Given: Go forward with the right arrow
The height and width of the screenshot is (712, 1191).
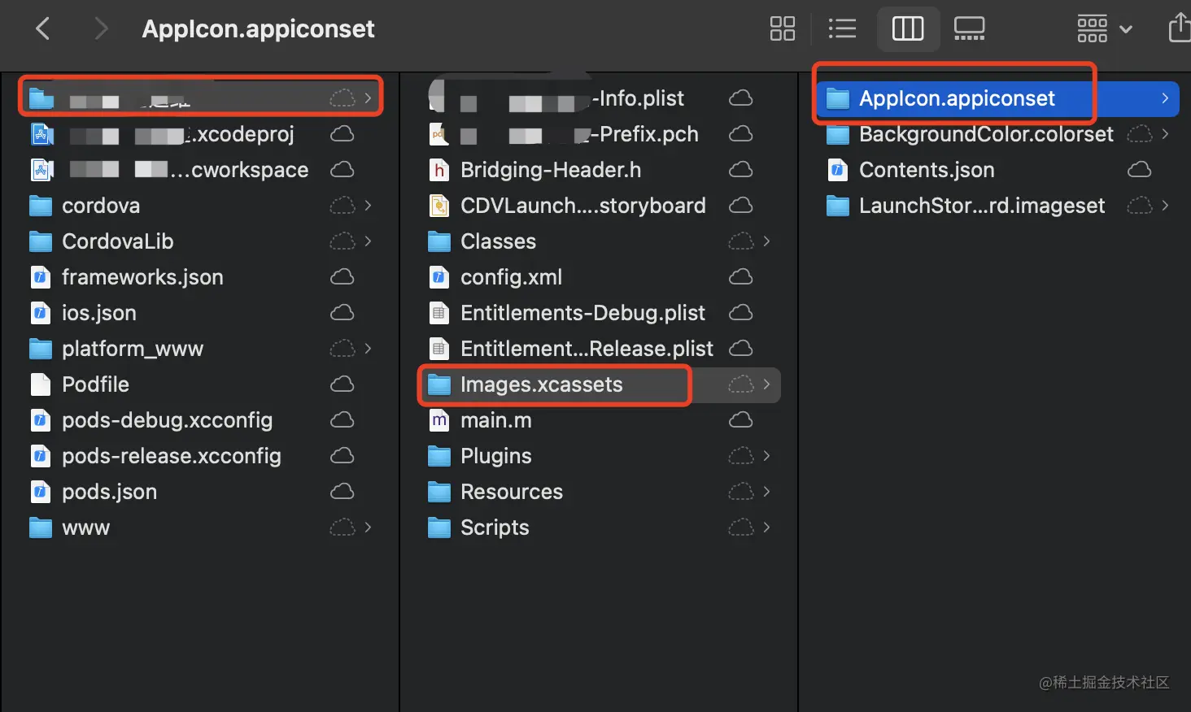Looking at the screenshot, I should point(101,28).
